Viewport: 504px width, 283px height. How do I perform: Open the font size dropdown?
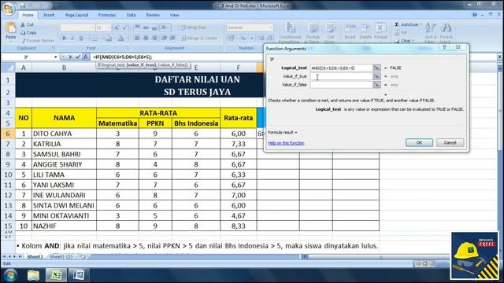(x=109, y=28)
